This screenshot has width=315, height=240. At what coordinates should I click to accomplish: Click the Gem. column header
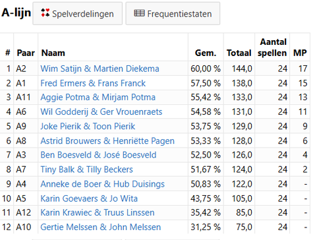pos(206,53)
